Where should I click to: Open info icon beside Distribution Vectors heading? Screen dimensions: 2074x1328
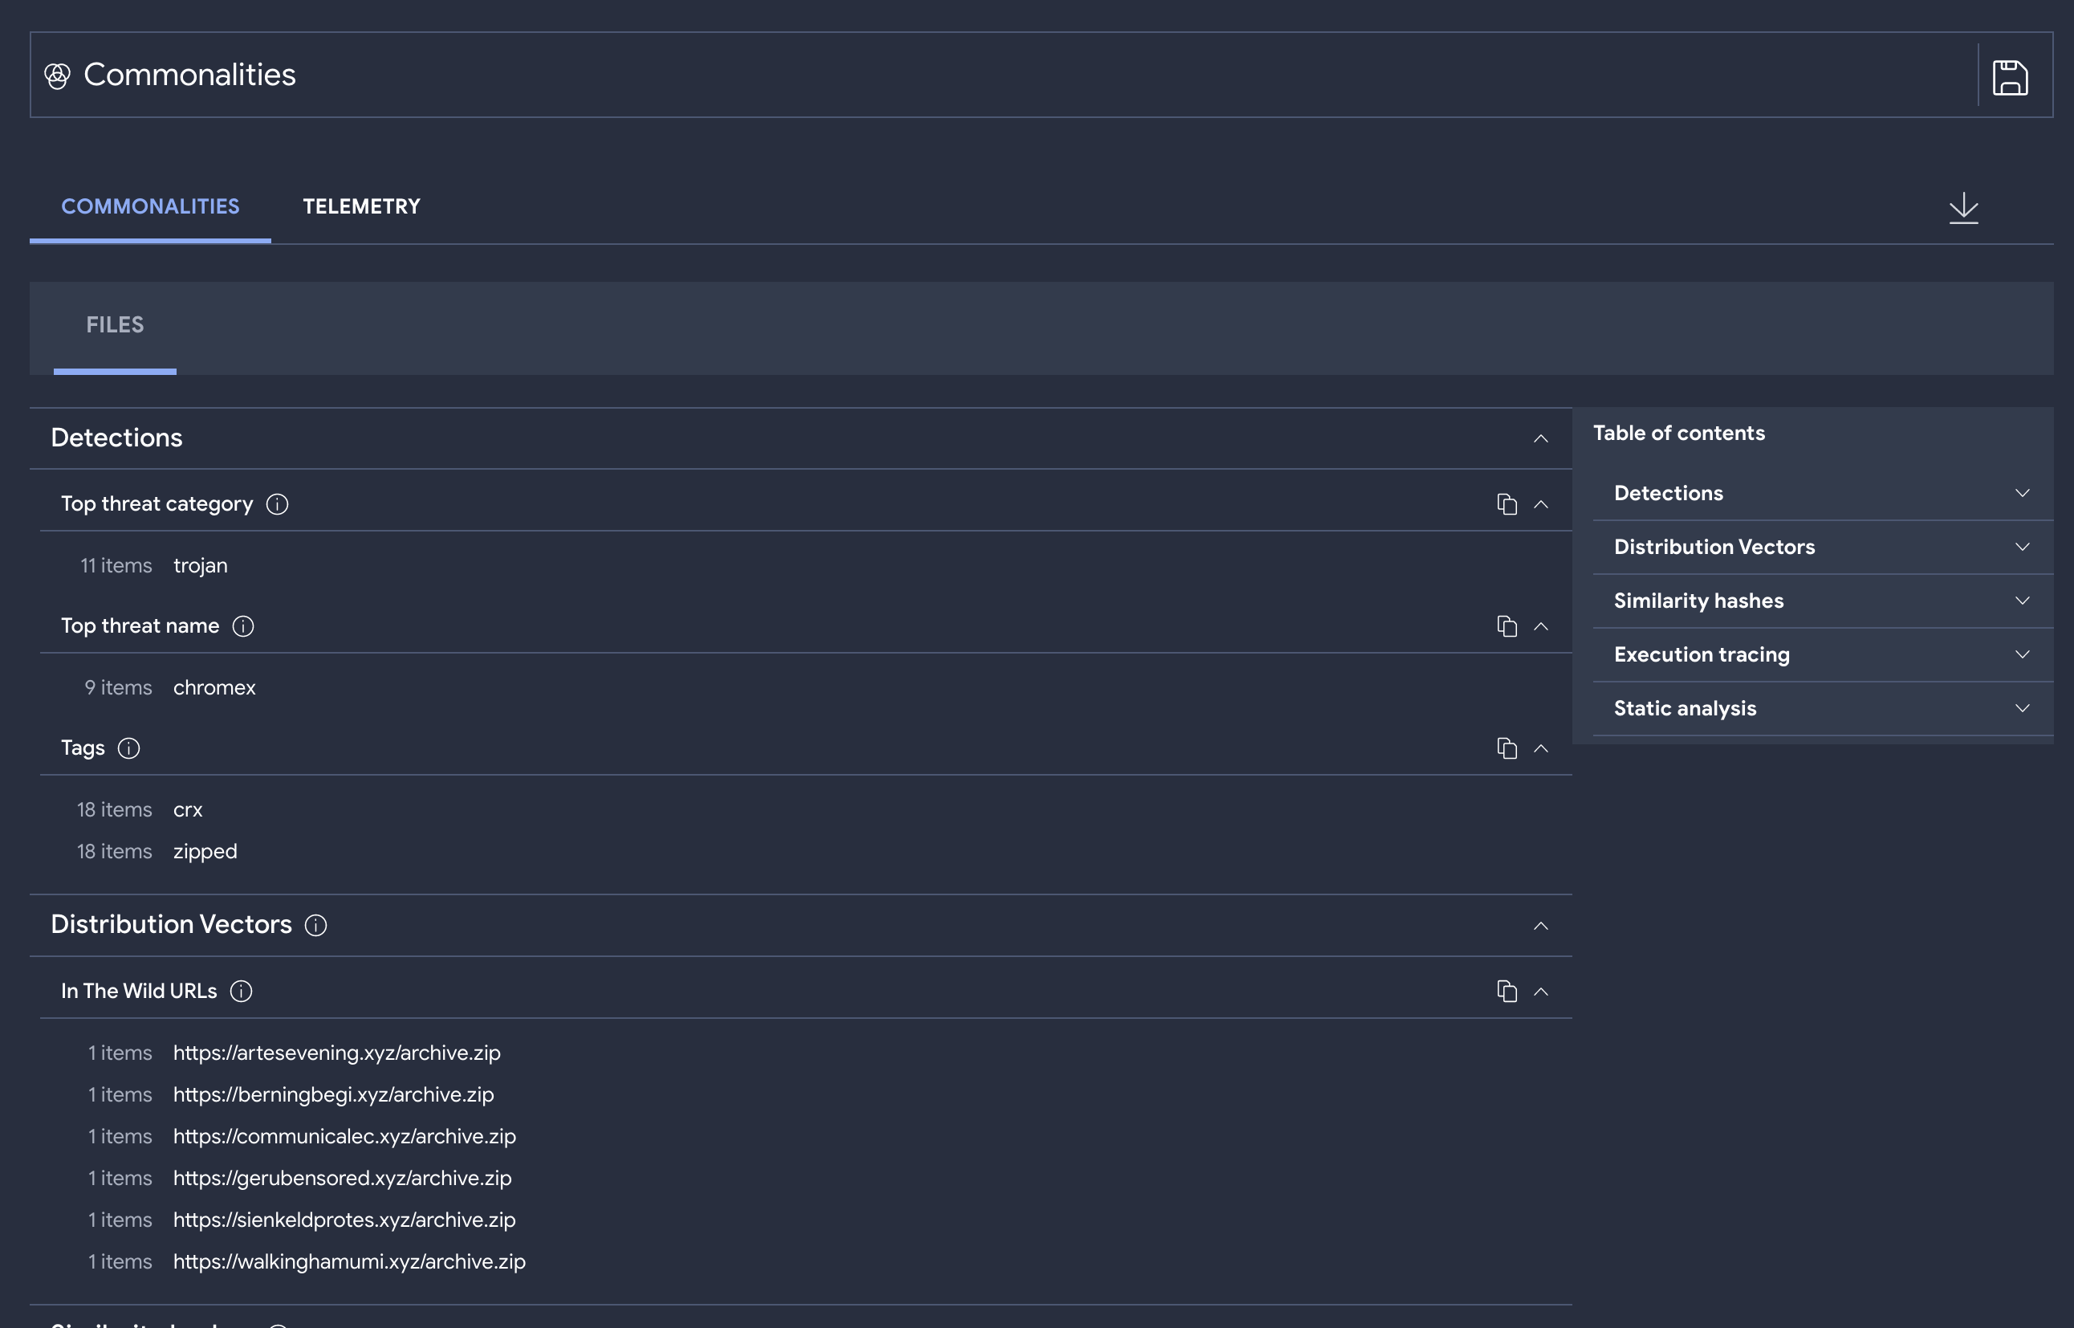tap(315, 925)
